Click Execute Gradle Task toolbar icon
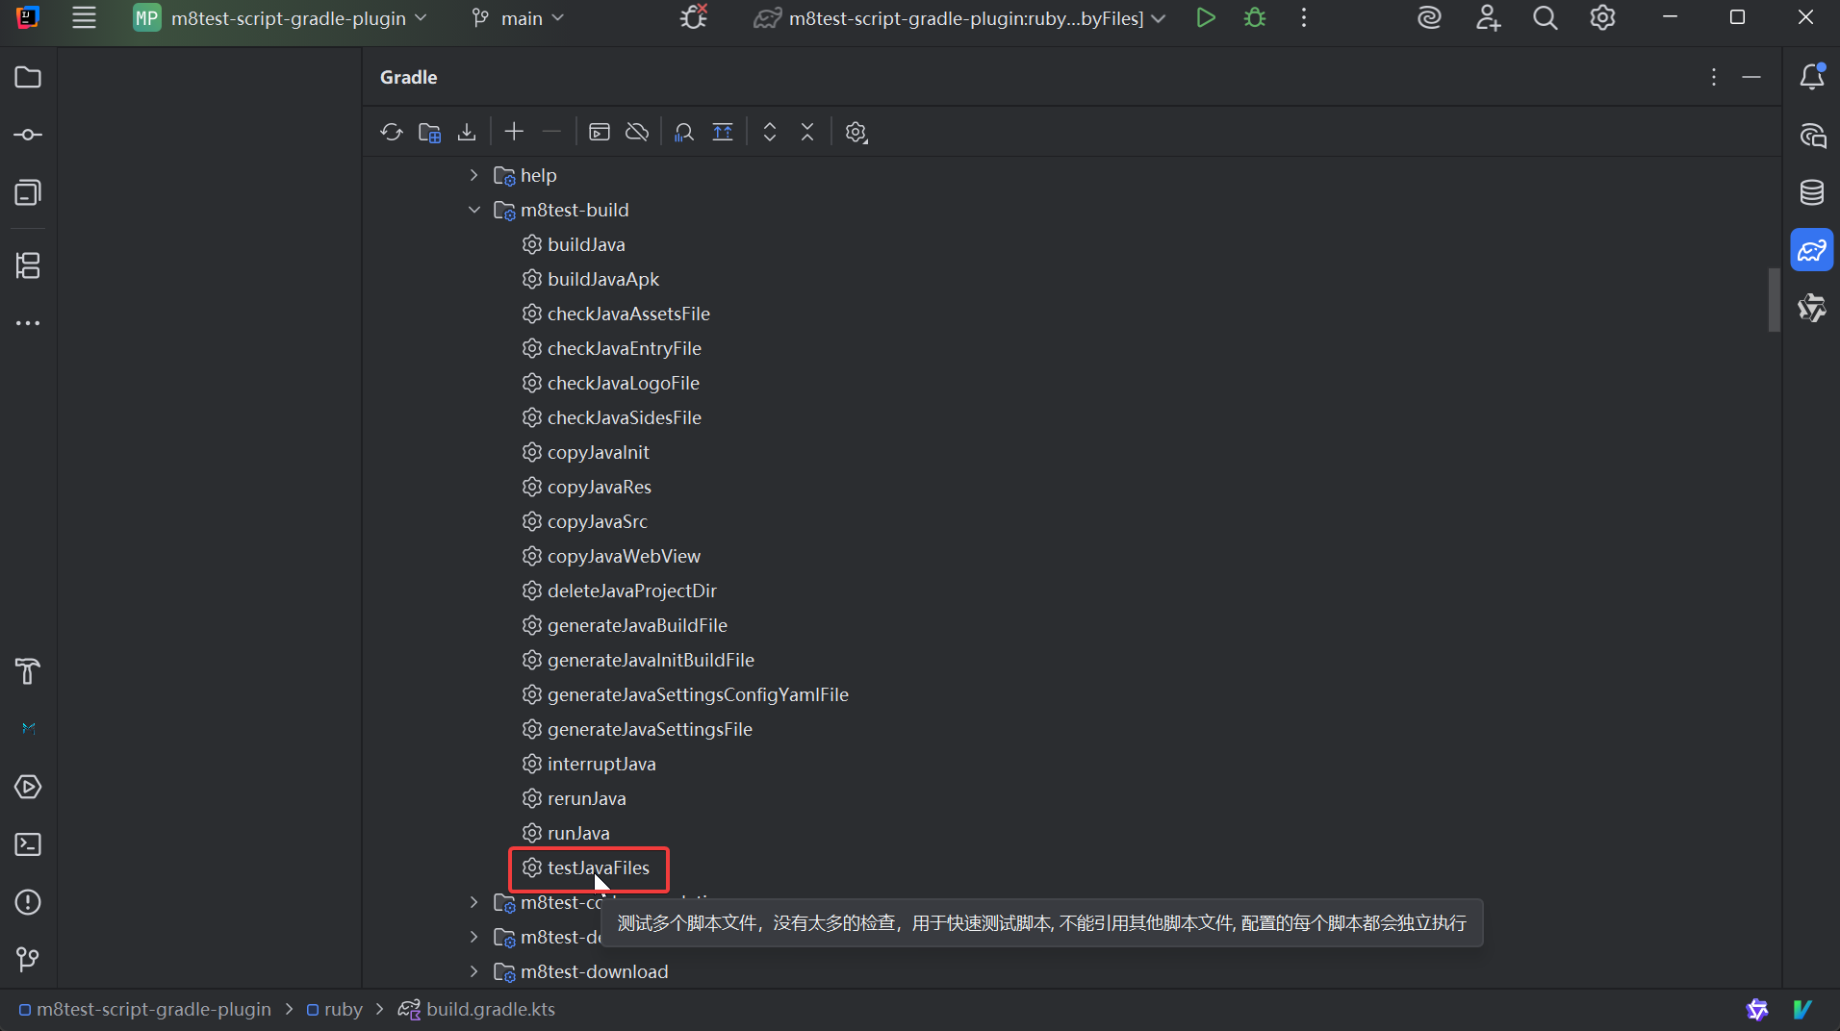1840x1031 pixels. (600, 132)
